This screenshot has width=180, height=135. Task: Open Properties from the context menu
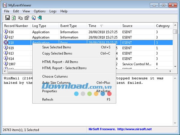click(74, 91)
